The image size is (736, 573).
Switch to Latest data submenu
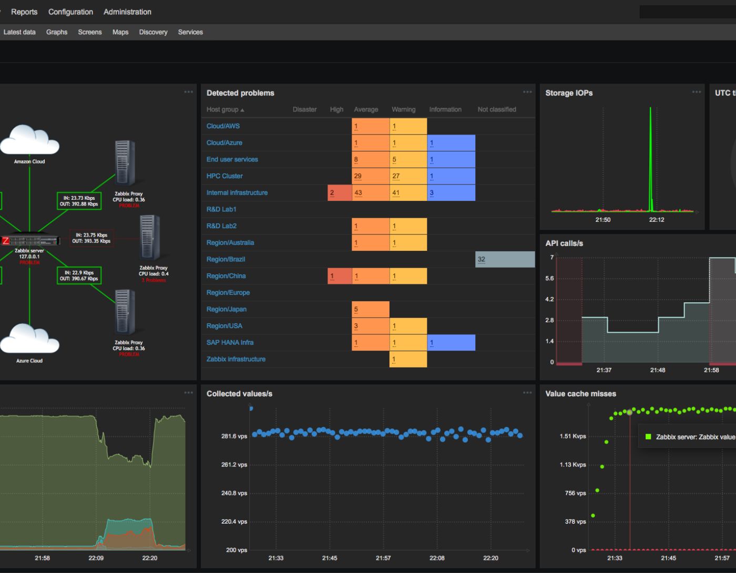click(19, 32)
